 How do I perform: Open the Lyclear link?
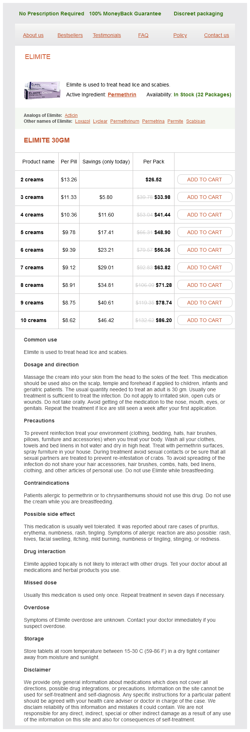[100, 121]
